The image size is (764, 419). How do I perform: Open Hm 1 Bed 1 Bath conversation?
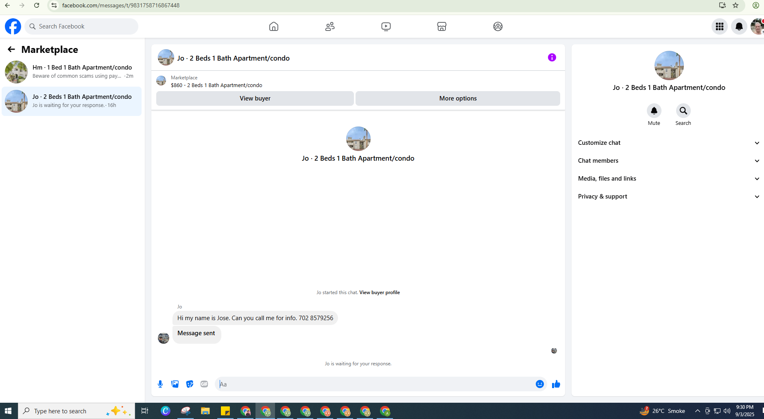tap(72, 72)
